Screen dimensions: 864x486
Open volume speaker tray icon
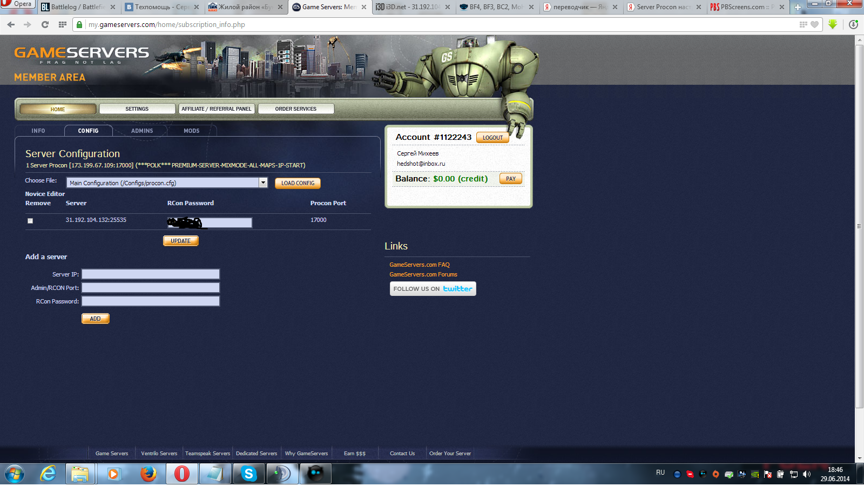coord(806,474)
